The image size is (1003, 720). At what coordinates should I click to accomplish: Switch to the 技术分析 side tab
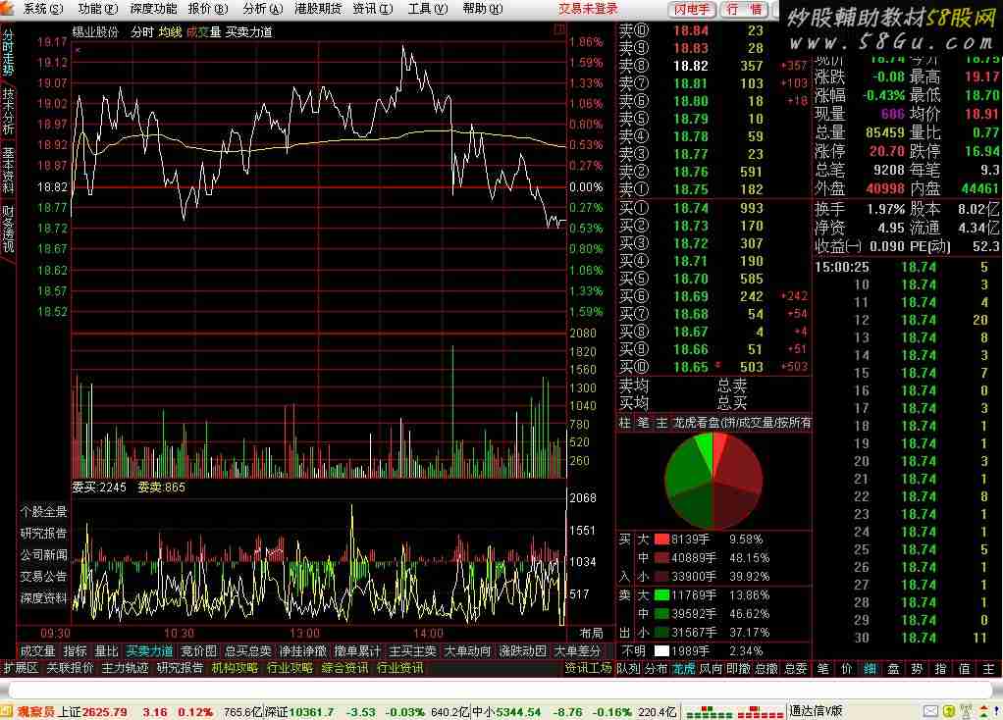coord(8,111)
